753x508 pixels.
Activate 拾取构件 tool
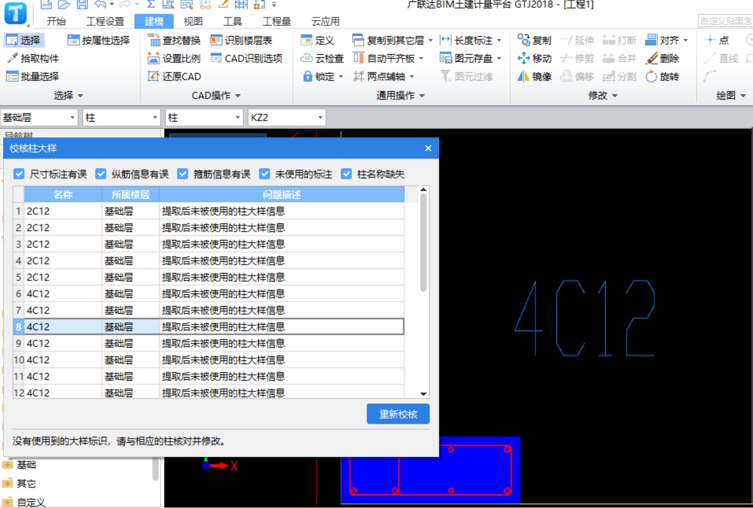(33, 58)
